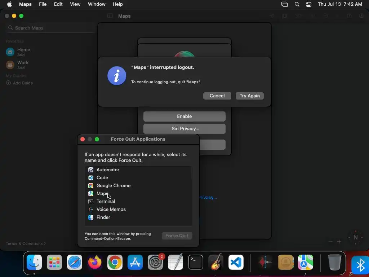Open Stage Manager icon in menu bar
Screen dimensions: 369x277
[x=285, y=4]
